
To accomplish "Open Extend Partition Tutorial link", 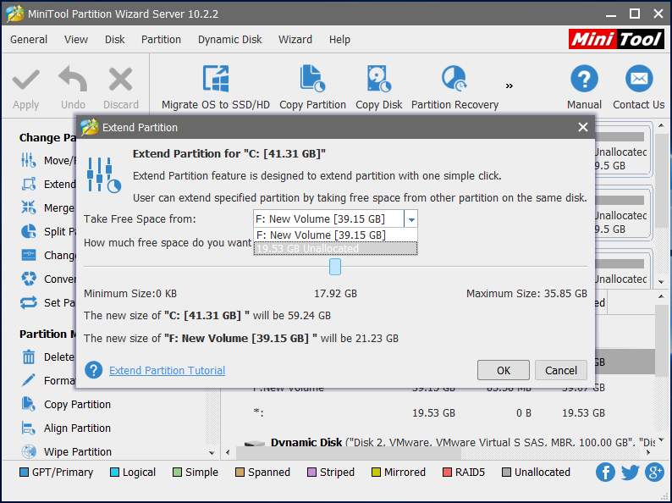I will 167,371.
